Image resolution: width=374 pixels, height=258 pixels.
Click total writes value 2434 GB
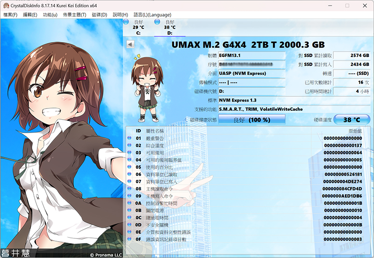(x=352, y=64)
